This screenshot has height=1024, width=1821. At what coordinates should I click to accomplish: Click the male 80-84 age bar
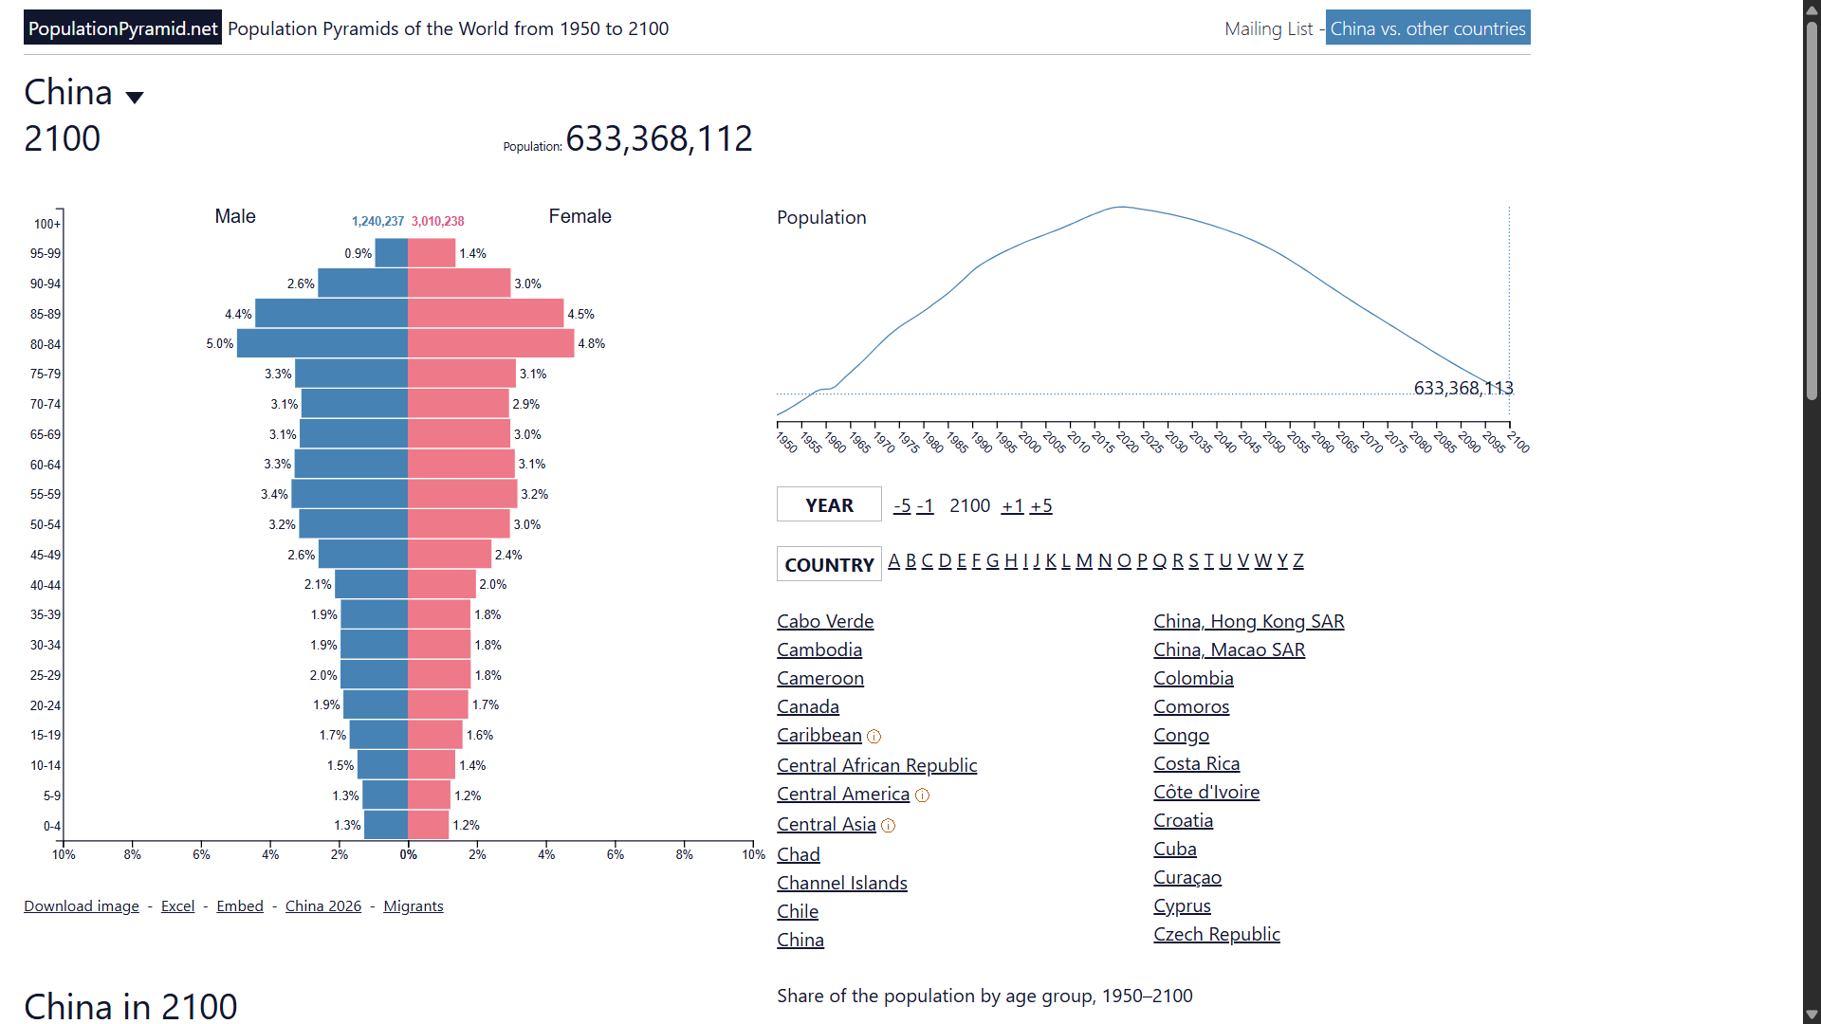click(x=322, y=343)
